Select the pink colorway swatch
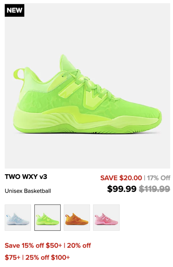This screenshot has height=267, width=173. (x=106, y=218)
